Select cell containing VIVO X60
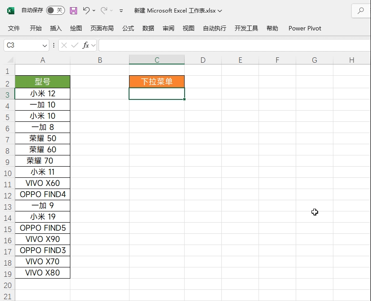371x301 pixels. [43, 183]
